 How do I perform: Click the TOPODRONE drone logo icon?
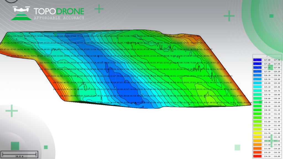tap(21, 13)
